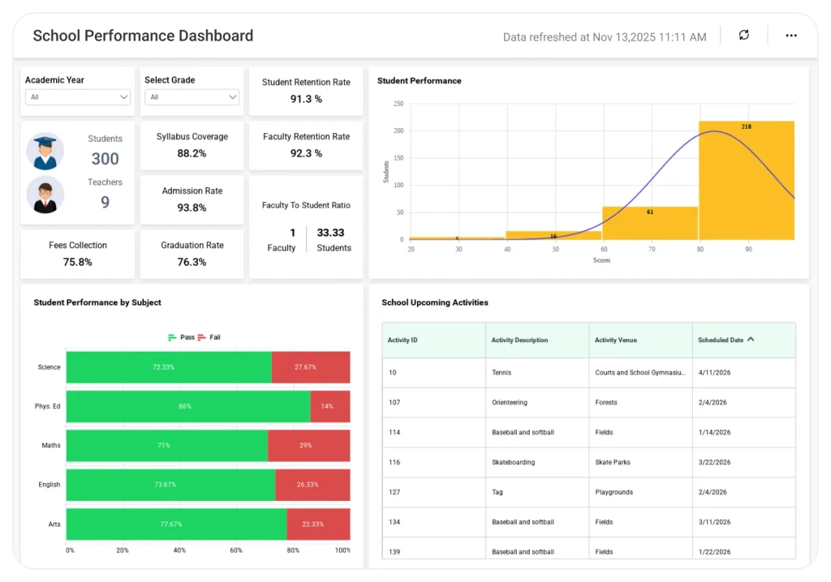
Task: Click the Fees Collection 75.8% card
Action: pos(77,254)
